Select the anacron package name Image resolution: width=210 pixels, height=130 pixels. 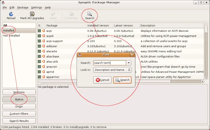[51, 67]
